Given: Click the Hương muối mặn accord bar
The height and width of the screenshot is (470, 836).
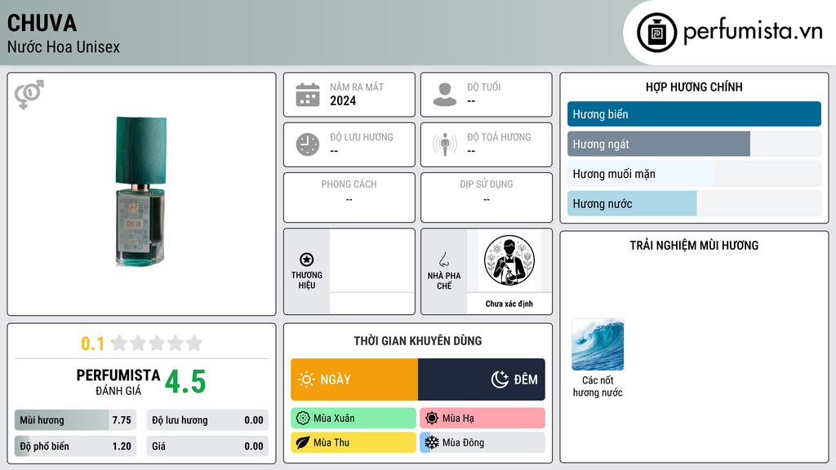Looking at the screenshot, I should pos(694,174).
